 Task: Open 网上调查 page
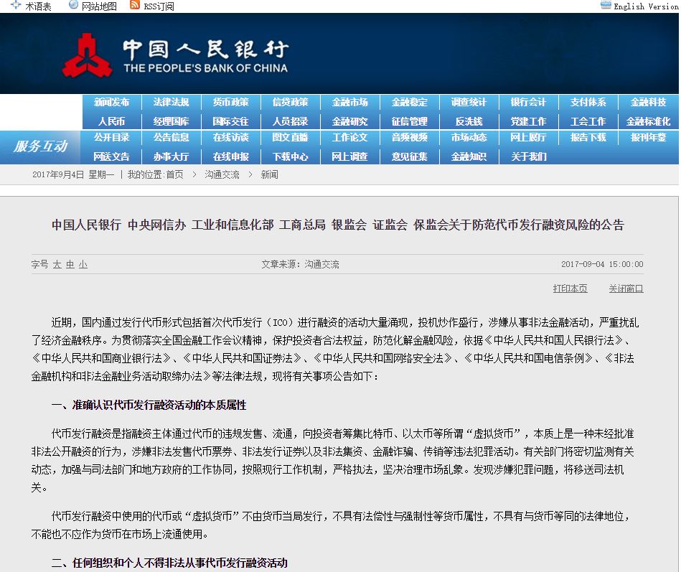point(349,156)
